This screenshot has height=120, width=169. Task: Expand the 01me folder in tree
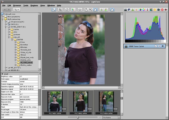[15, 42]
